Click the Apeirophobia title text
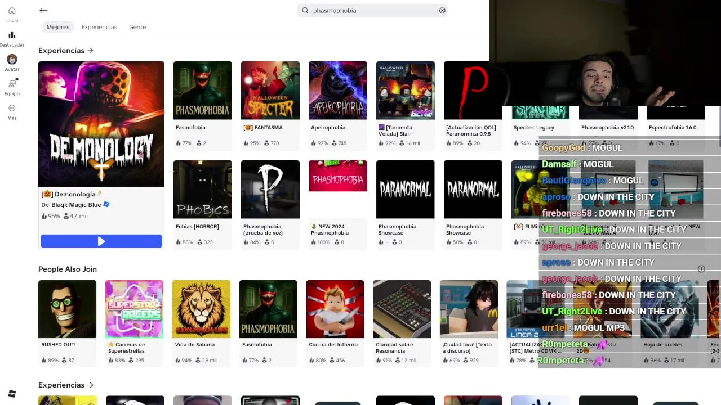This screenshot has height=405, width=721. 328,128
